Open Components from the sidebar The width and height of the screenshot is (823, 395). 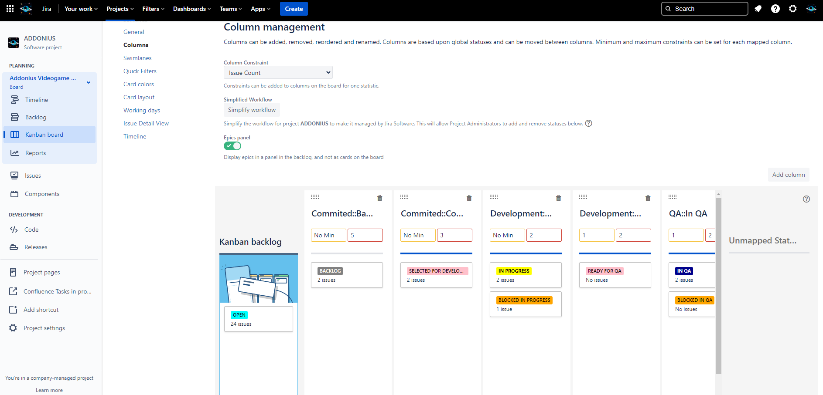coord(42,194)
